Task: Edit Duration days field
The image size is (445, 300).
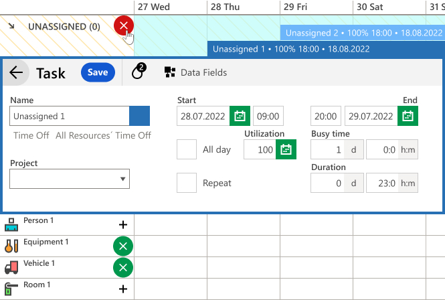Action: pyautogui.click(x=327, y=183)
